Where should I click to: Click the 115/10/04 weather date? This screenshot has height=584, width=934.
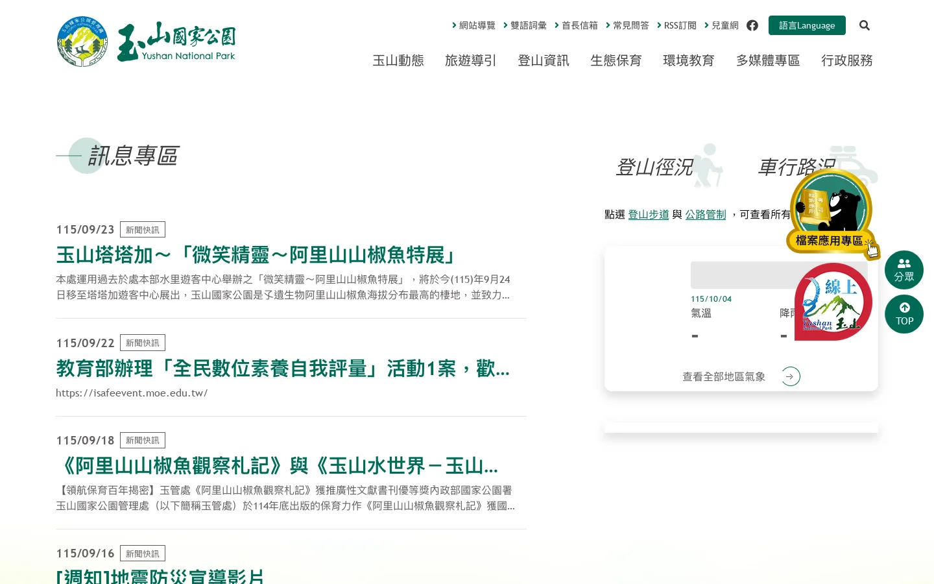(x=711, y=299)
